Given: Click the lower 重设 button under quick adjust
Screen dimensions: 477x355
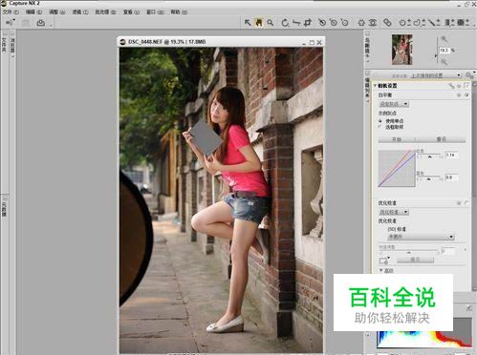Looking at the screenshot, I should (415, 260).
